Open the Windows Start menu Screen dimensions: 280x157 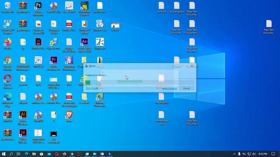(x=3, y=154)
